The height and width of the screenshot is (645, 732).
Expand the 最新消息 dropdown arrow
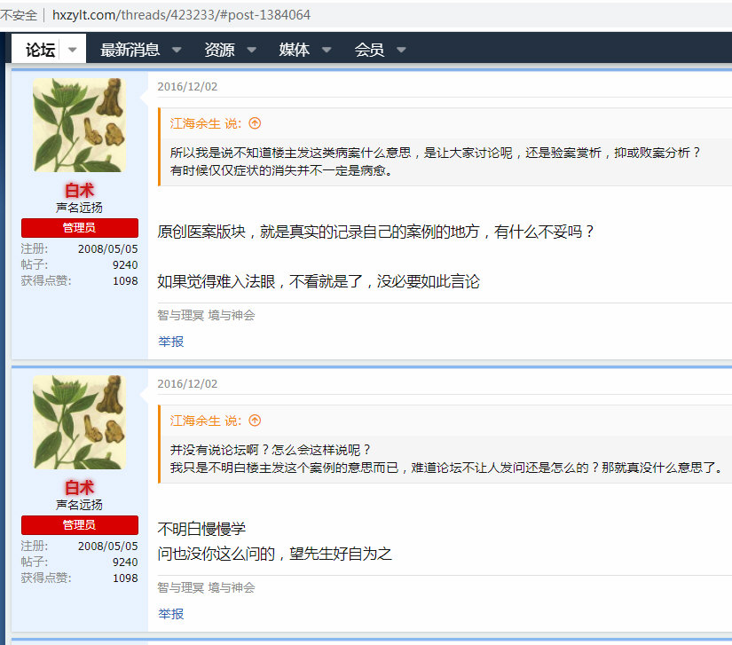177,50
